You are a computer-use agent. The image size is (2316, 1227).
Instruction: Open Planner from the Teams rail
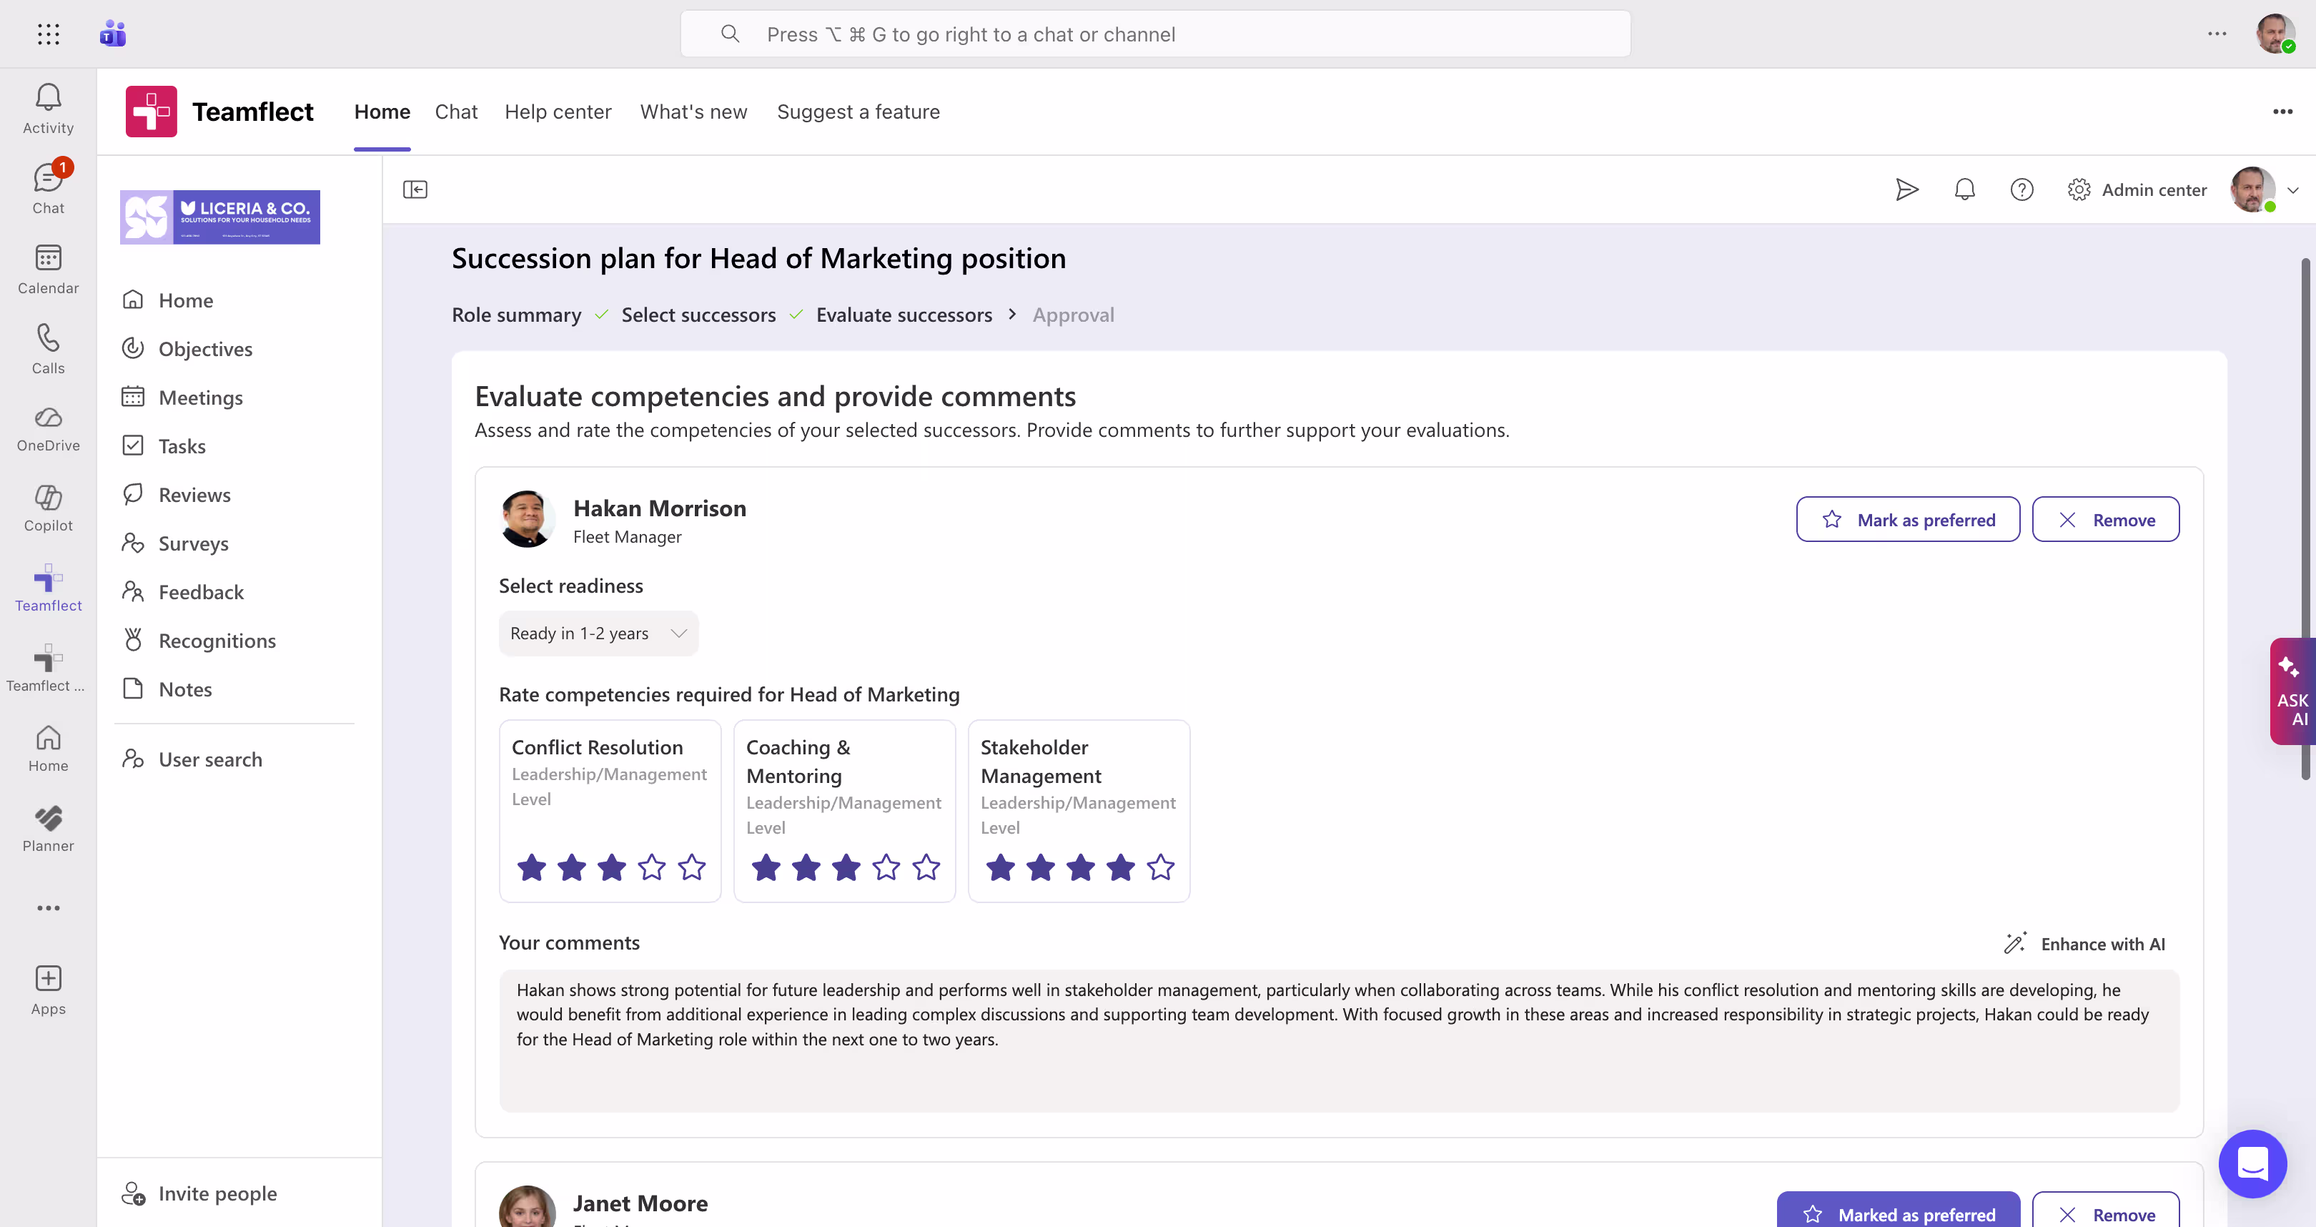[49, 827]
